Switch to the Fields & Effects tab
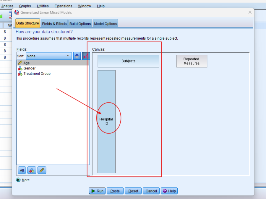Screen dimensions: 266x199 coord(54,24)
